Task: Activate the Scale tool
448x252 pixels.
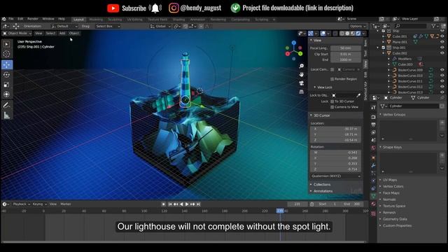Action: (x=6, y=85)
